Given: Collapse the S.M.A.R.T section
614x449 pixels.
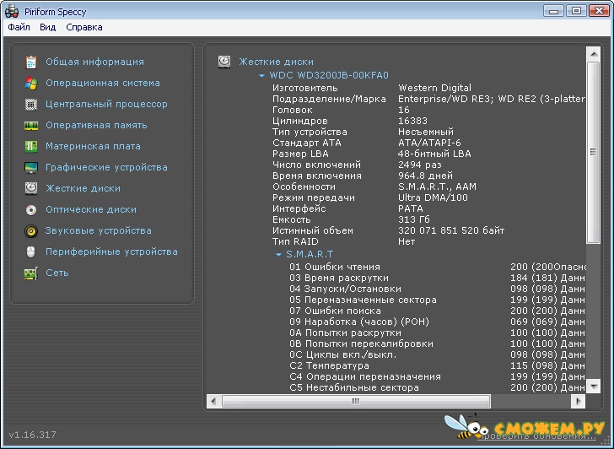Looking at the screenshot, I should 278,255.
